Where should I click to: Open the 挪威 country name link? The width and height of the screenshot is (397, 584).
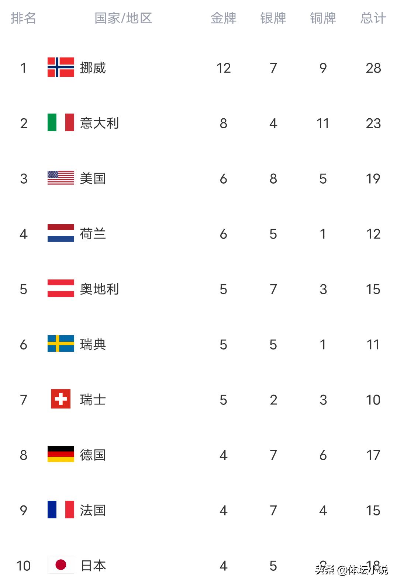(93, 68)
